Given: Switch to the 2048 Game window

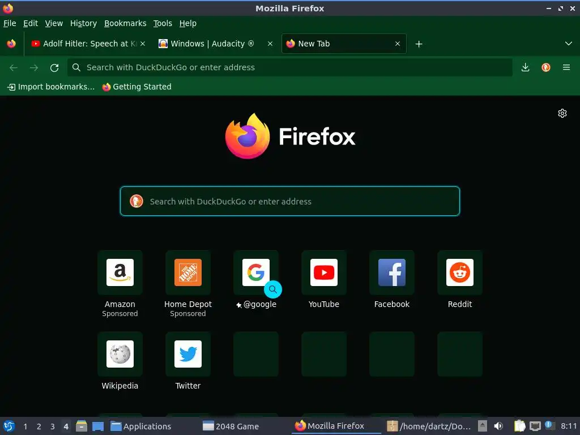Looking at the screenshot, I should pyautogui.click(x=231, y=426).
